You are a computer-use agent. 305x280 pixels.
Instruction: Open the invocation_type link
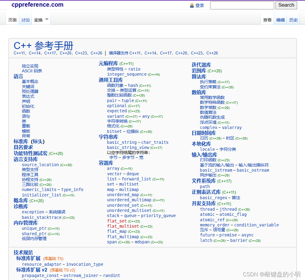pos(85,264)
